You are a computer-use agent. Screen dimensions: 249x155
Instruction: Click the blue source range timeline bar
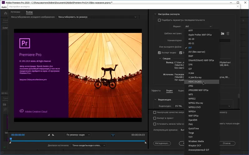pyautogui.click(x=78, y=141)
